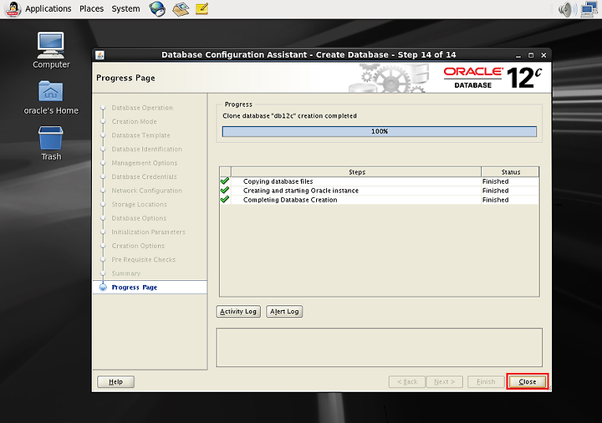Select Creation Mode step
Screen dimensions: 602x423
coord(135,121)
